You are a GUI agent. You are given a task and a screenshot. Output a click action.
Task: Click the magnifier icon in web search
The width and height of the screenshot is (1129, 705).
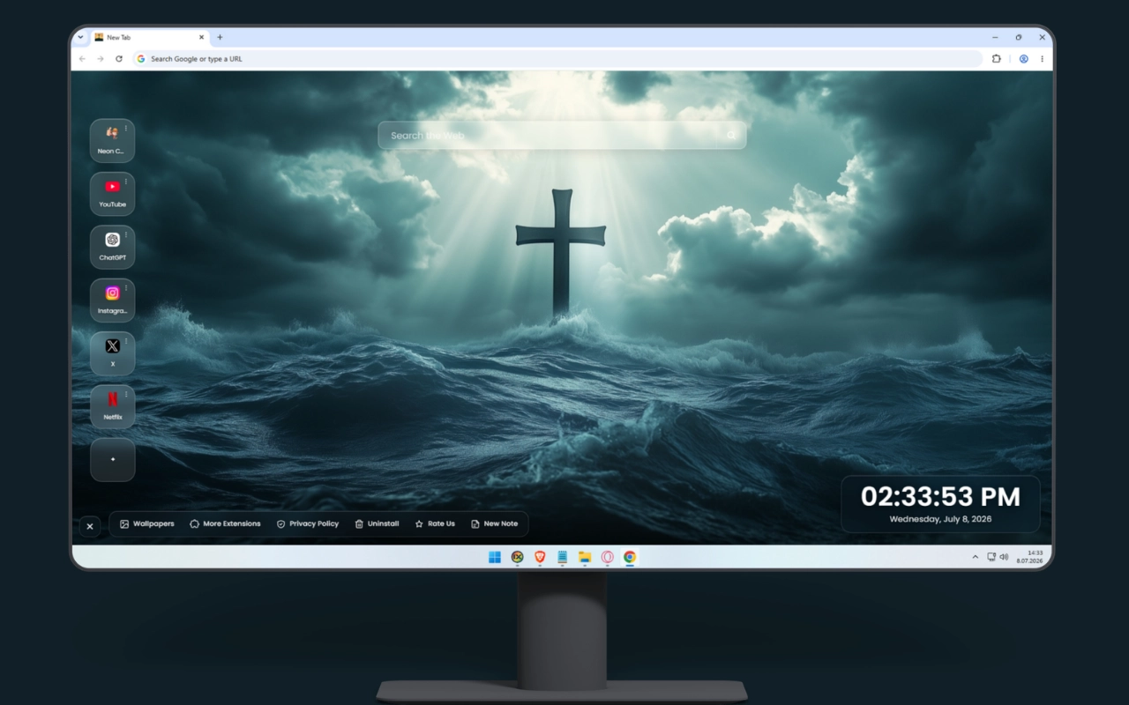coord(731,136)
